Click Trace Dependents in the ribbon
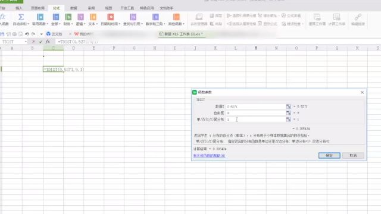The width and height of the screenshot is (381, 214). point(242,24)
